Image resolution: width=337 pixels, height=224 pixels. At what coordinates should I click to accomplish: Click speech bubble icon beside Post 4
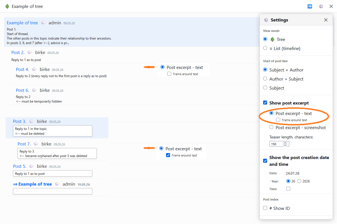[x=34, y=69]
